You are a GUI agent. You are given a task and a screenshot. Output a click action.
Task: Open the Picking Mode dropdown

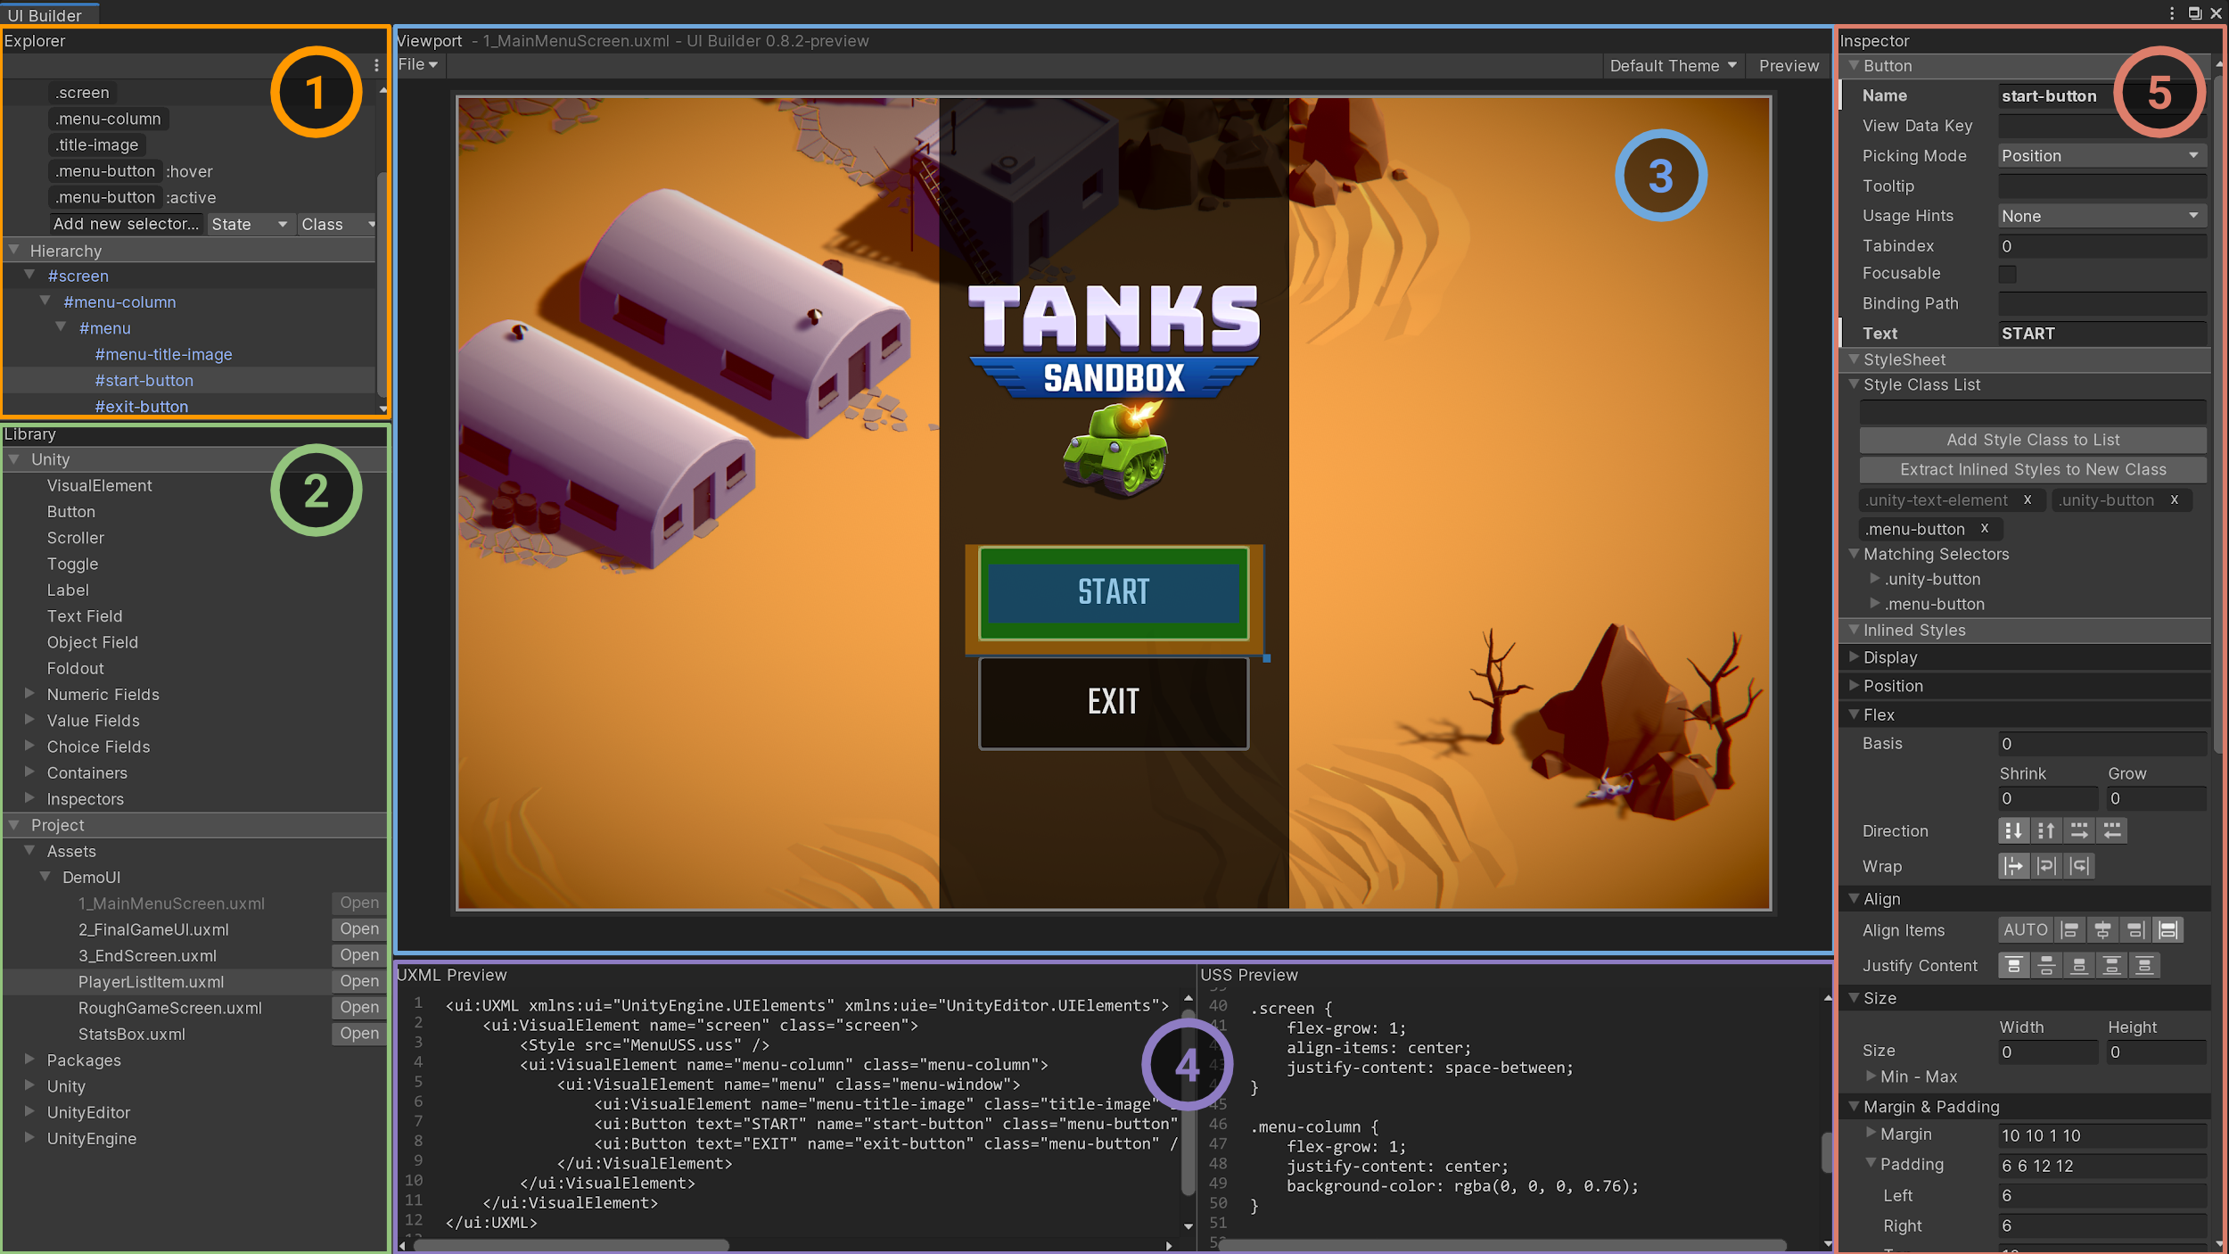tap(2099, 154)
